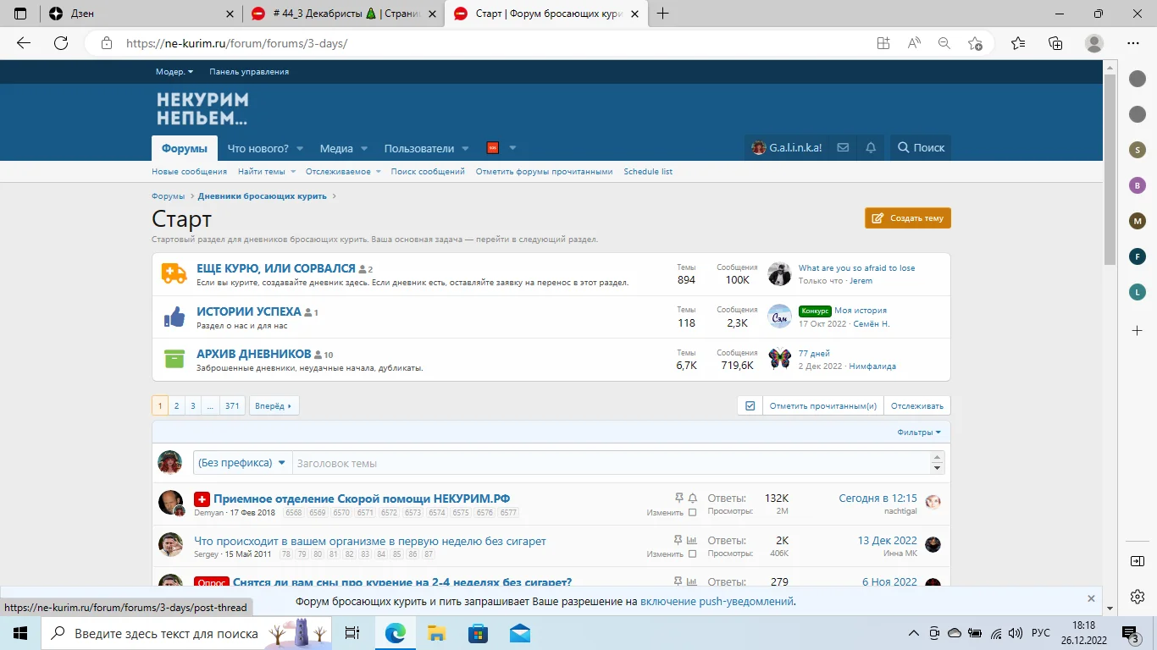This screenshot has width=1157, height=650.
Task: Click the ambulance icon of ЕЩЕ КУРЮ section
Action: coord(174,273)
